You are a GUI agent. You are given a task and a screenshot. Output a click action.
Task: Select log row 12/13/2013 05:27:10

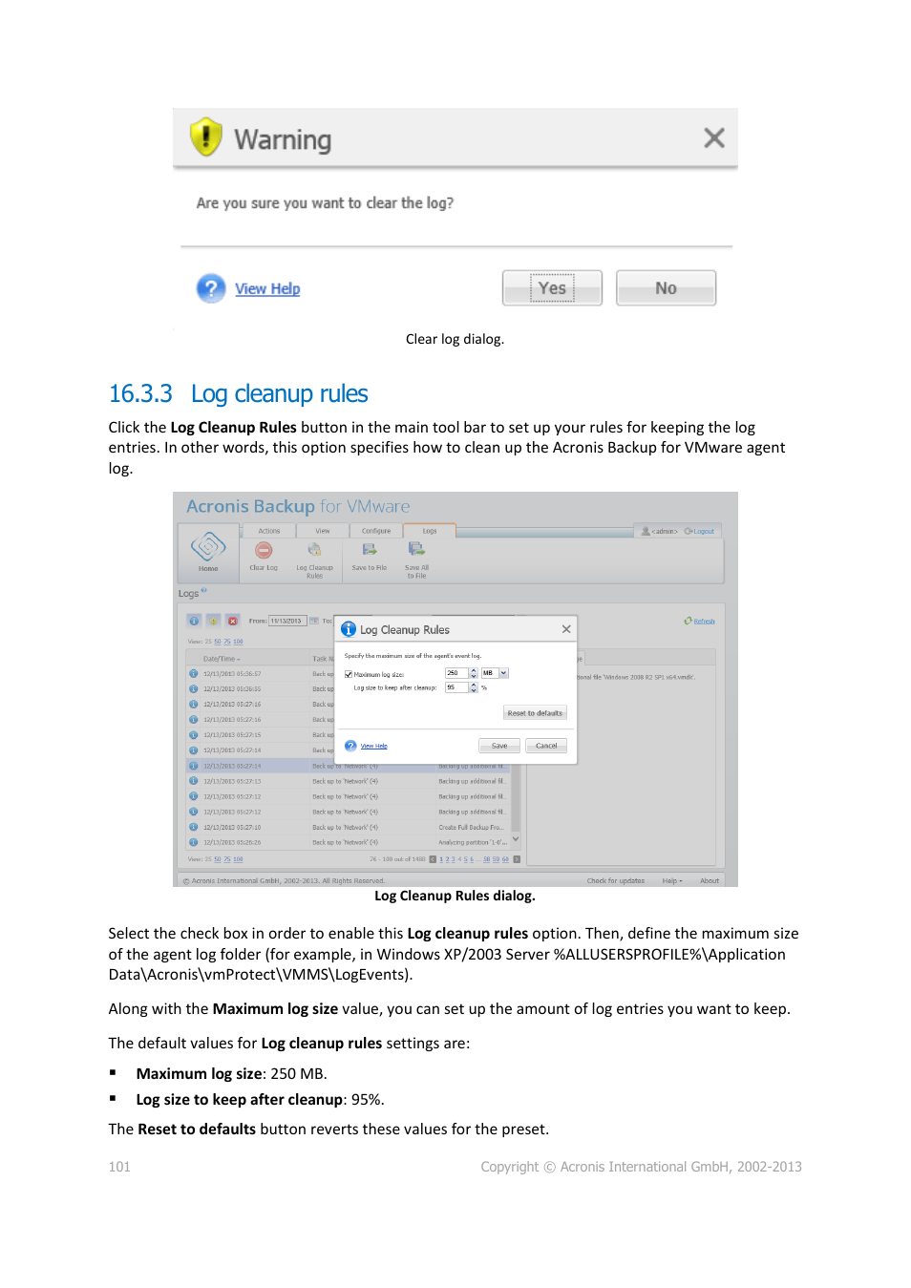349,827
